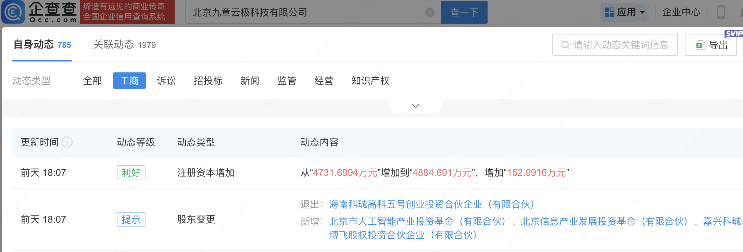Select the 自身动态 tab
The image size is (743, 252).
(x=42, y=45)
